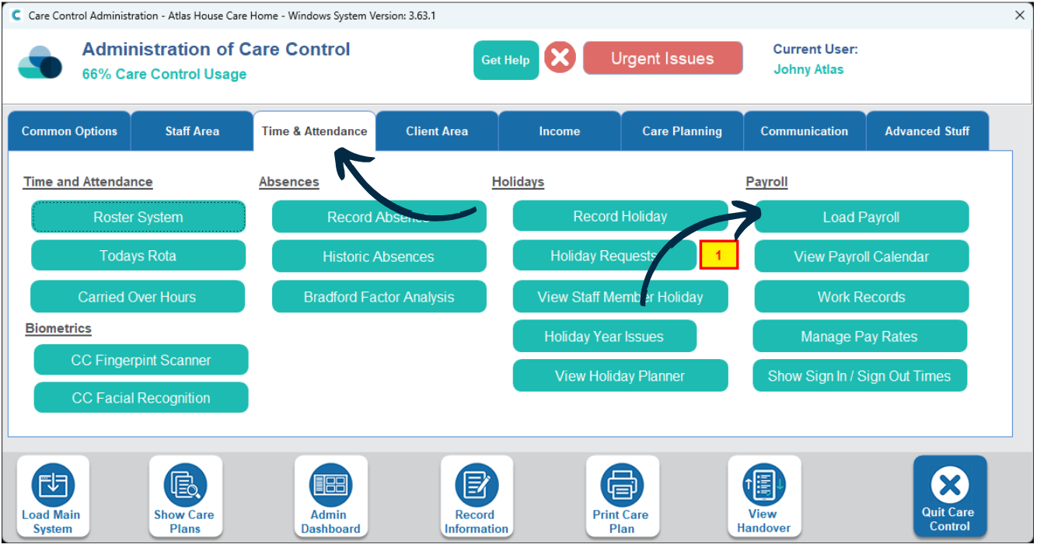Click the Biometrics section heading
Image resolution: width=1037 pixels, height=544 pixels.
point(58,328)
